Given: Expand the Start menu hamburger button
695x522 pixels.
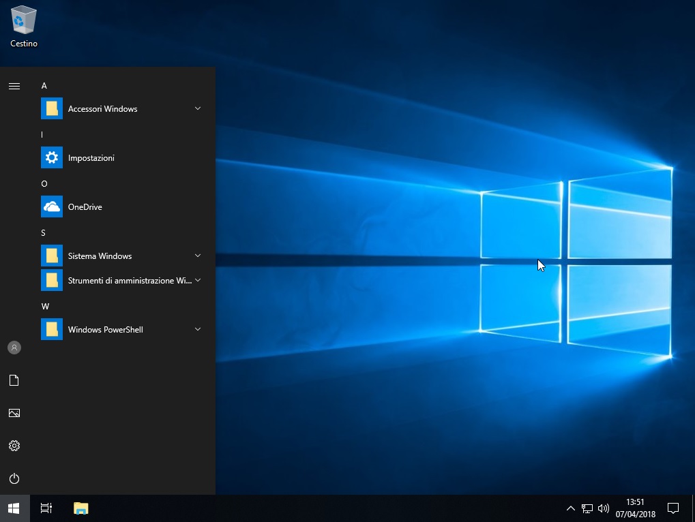Looking at the screenshot, I should [x=14, y=87].
